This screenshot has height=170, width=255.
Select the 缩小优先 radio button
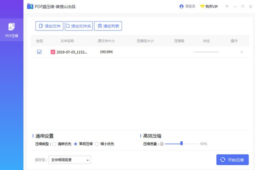pyautogui.click(x=97, y=144)
